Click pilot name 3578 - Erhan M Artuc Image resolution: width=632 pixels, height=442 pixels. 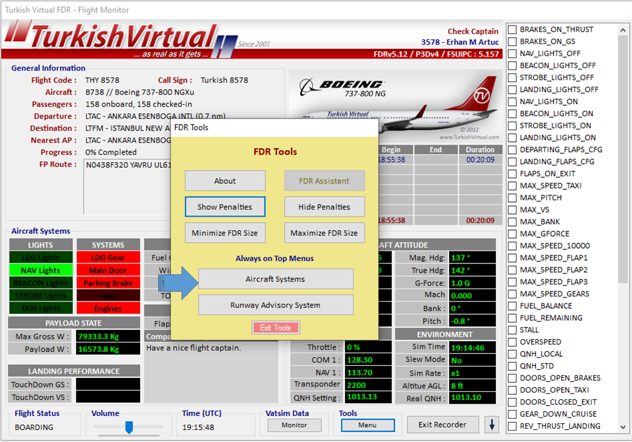(460, 42)
